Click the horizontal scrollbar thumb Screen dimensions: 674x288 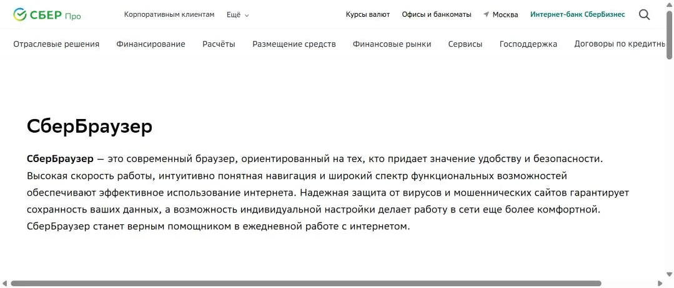305,284
